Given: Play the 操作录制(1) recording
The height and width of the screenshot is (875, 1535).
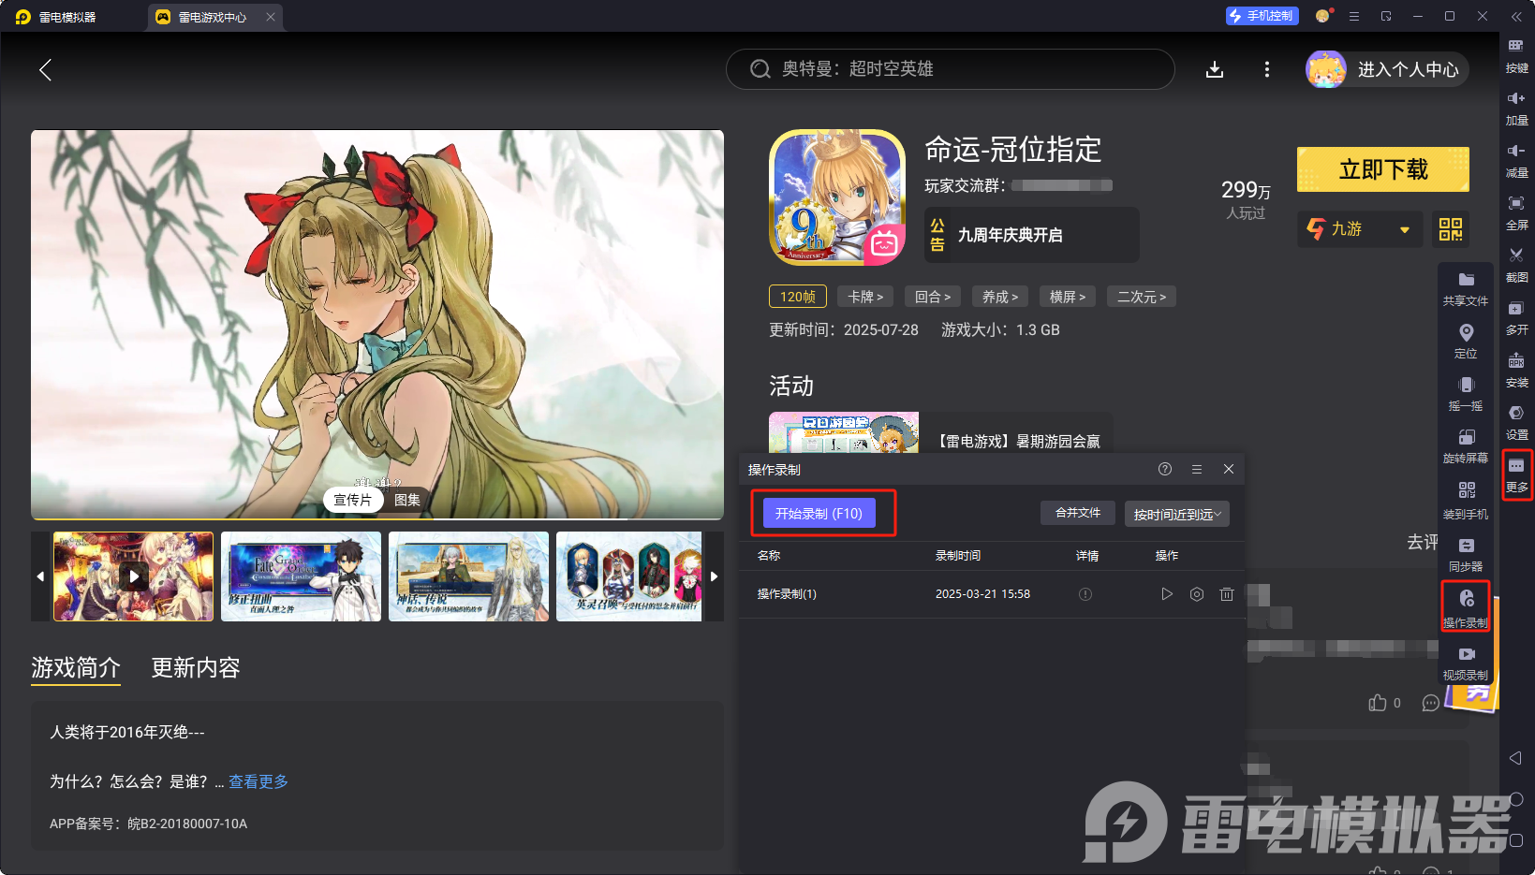Looking at the screenshot, I should [x=1167, y=594].
